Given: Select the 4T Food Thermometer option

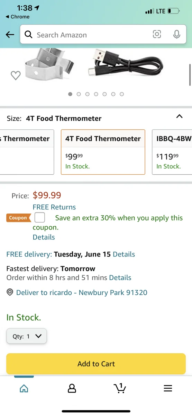Looking at the screenshot, I should coord(103,152).
